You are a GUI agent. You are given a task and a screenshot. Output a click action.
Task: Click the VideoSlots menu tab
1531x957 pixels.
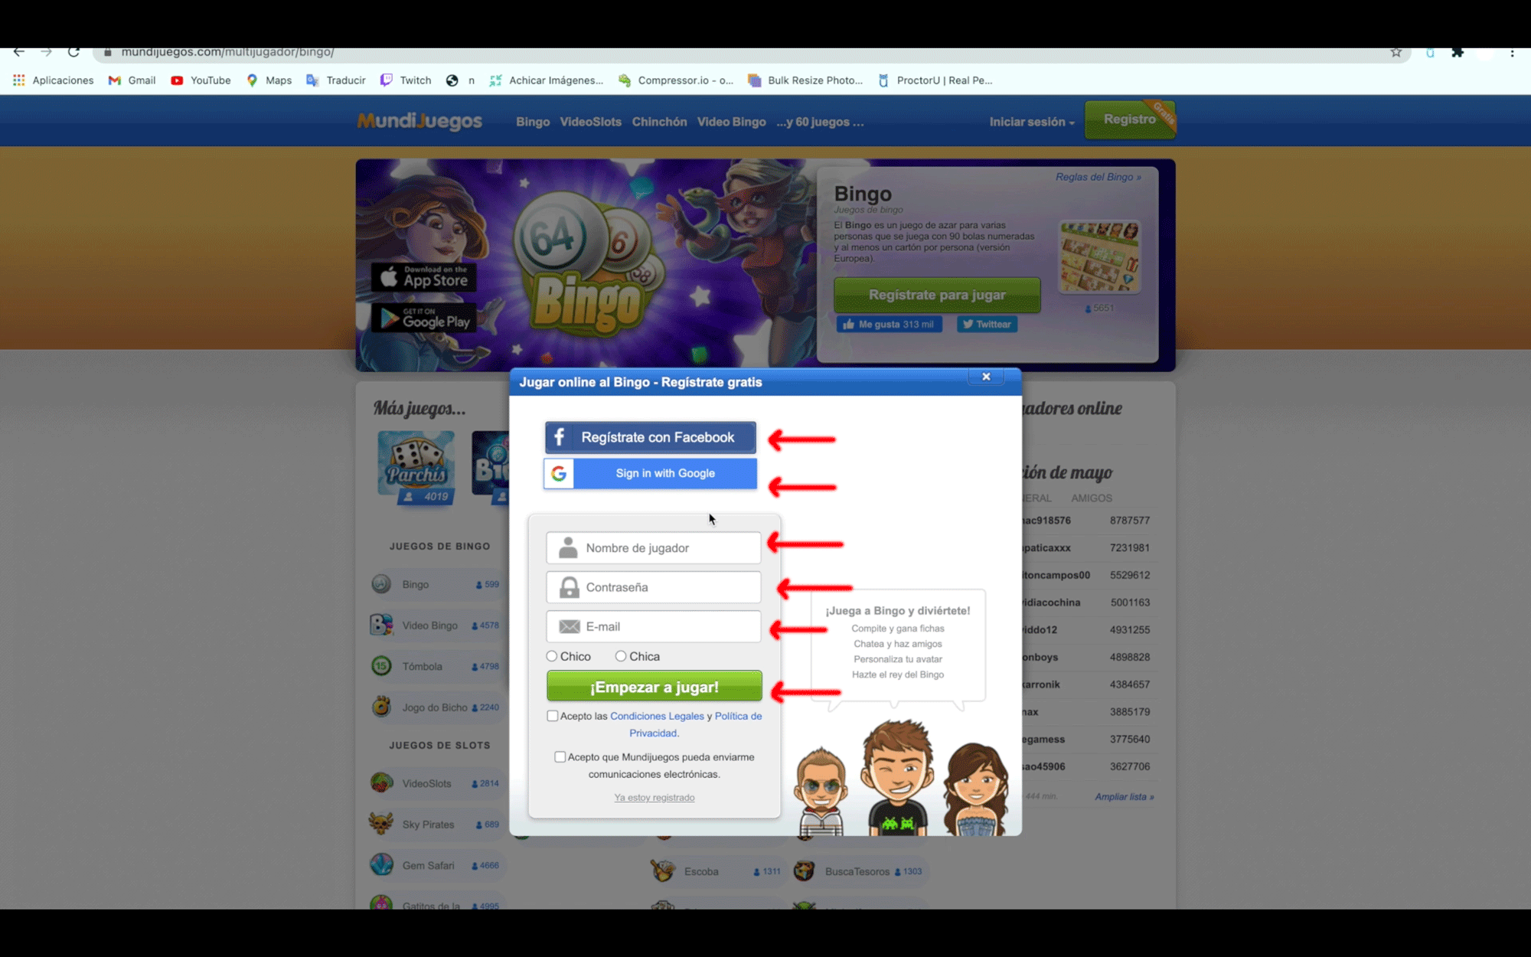tap(591, 121)
